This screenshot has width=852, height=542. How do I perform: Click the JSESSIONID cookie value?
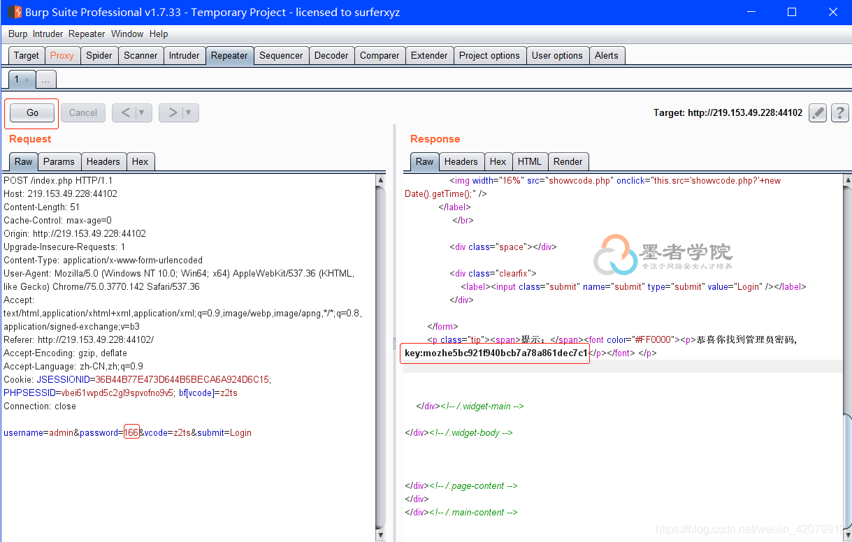click(x=182, y=379)
